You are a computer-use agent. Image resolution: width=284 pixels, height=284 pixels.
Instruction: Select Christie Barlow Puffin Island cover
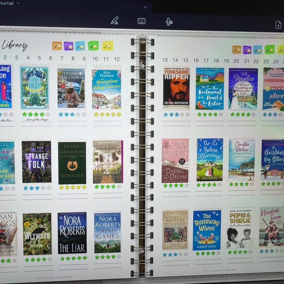point(242,160)
